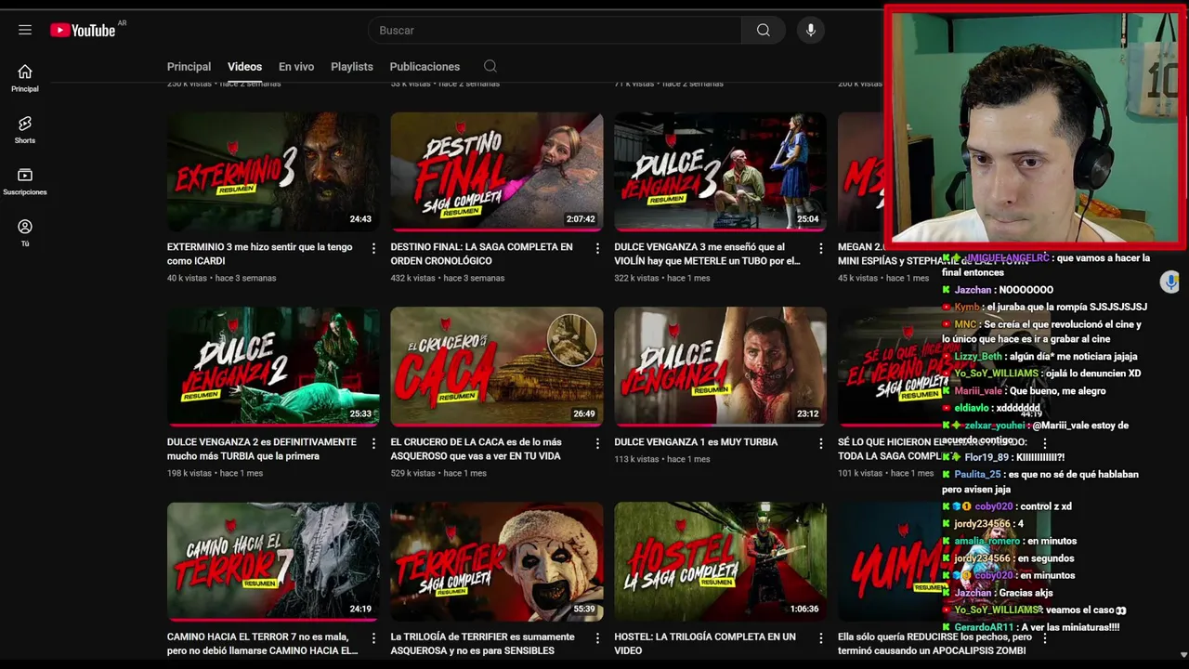Open Shorts in the sidebar
Viewport: 1189px width, 669px height.
coord(25,130)
